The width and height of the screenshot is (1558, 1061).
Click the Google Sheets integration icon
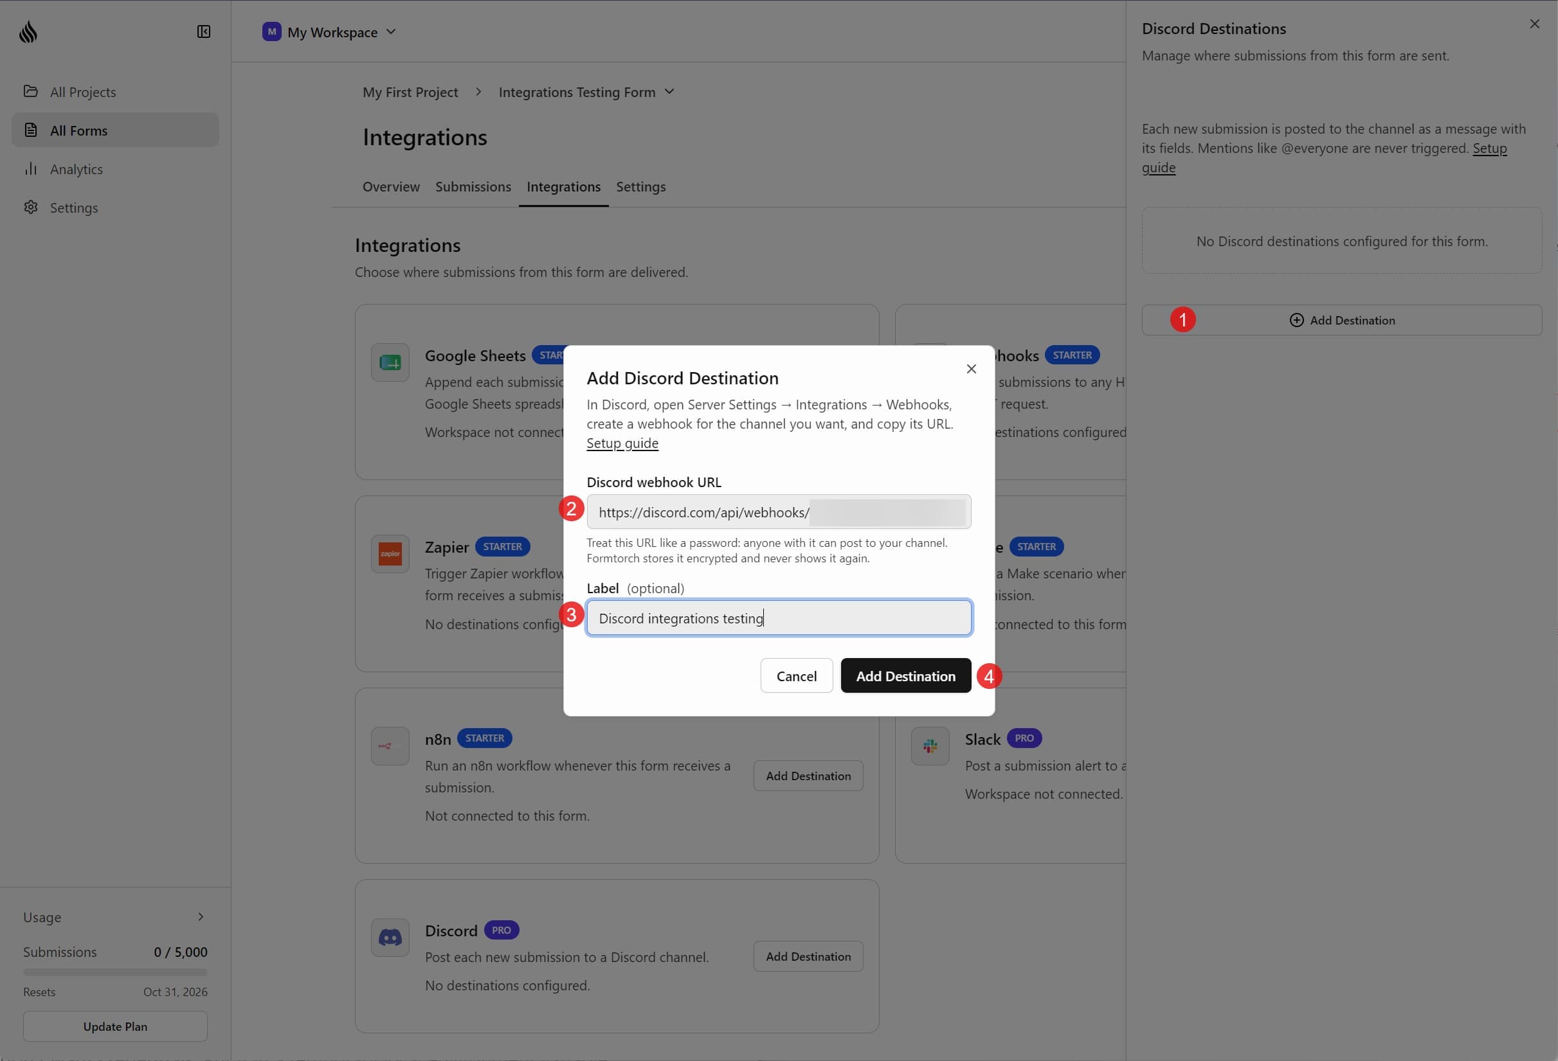pos(390,362)
